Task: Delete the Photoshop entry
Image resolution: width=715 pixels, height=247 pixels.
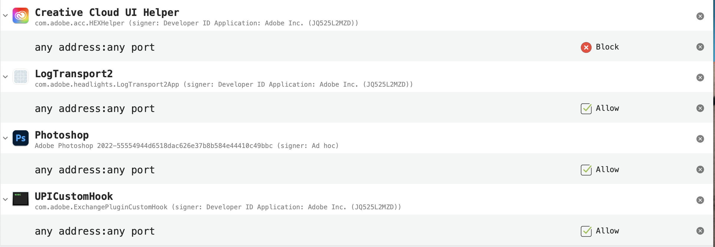Action: tap(700, 139)
